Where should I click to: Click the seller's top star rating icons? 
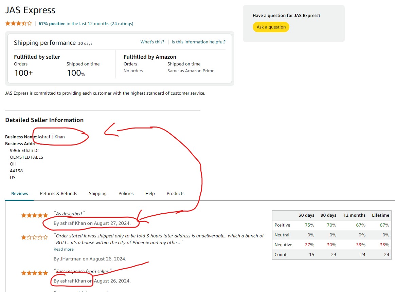pyautogui.click(x=19, y=24)
